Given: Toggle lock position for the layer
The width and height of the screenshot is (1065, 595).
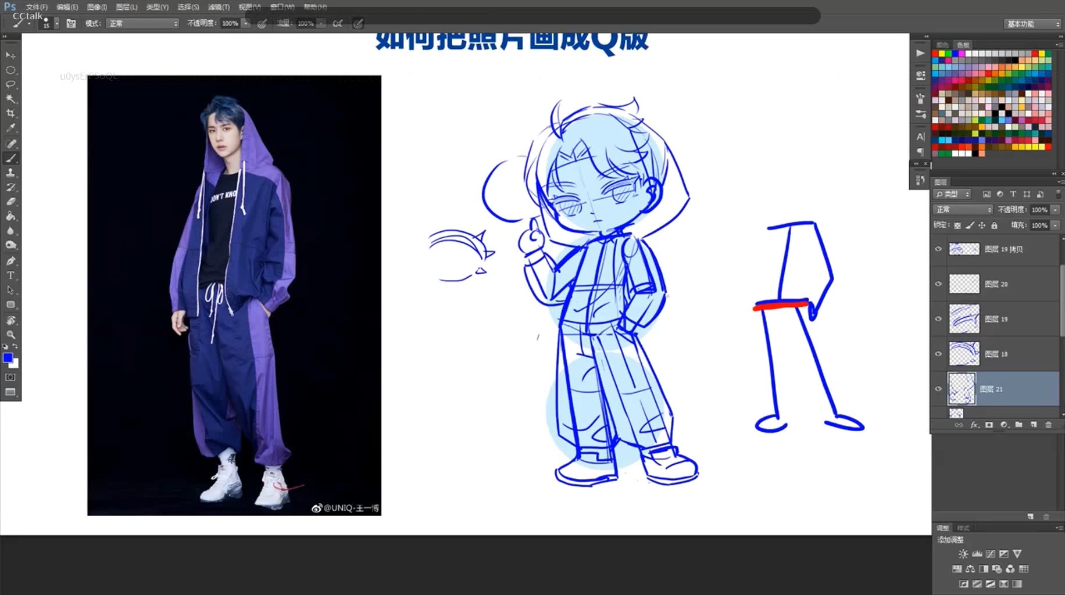Looking at the screenshot, I should coord(982,225).
